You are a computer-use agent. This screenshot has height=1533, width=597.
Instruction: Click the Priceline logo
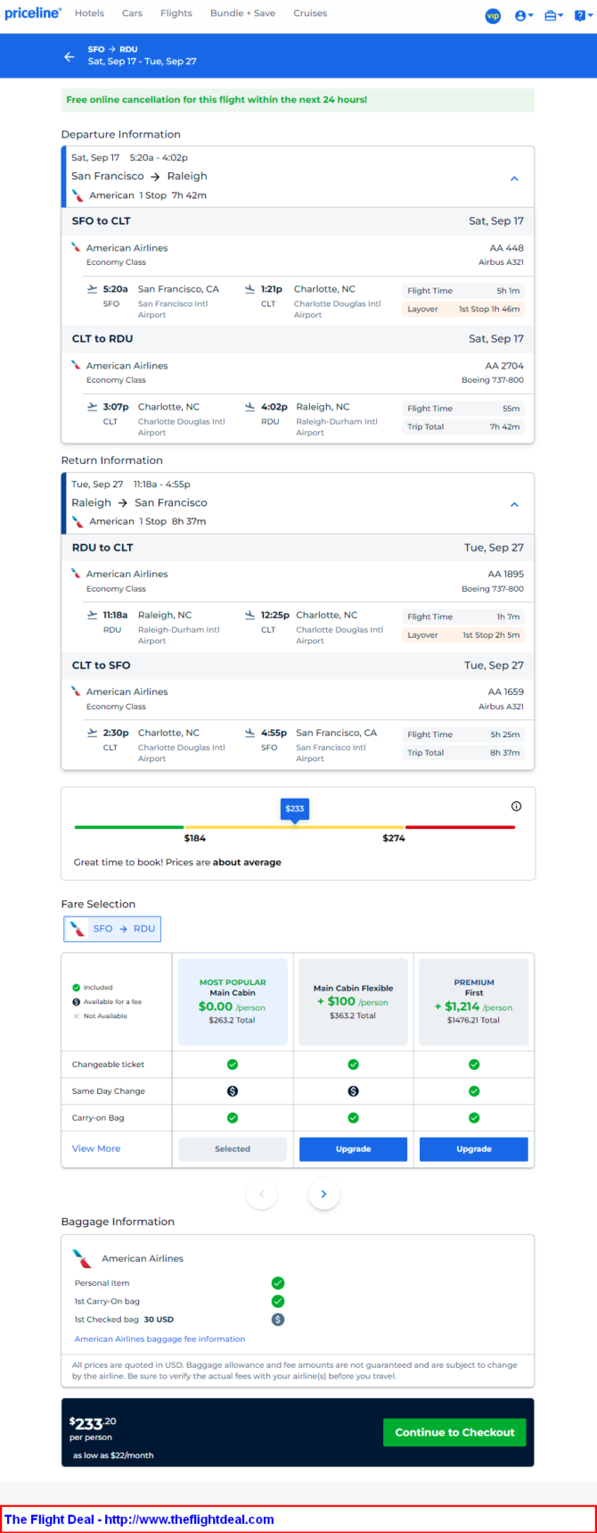pyautogui.click(x=33, y=13)
